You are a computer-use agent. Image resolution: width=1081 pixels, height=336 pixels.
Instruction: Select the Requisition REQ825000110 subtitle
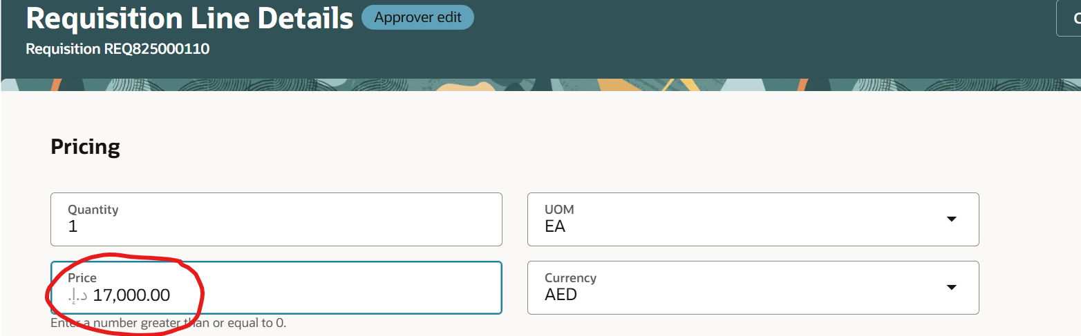[x=117, y=49]
